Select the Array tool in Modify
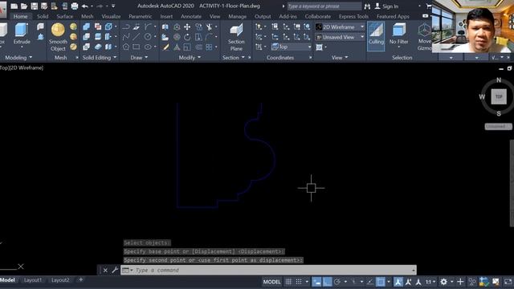This screenshot has width=514, height=289. [209, 47]
